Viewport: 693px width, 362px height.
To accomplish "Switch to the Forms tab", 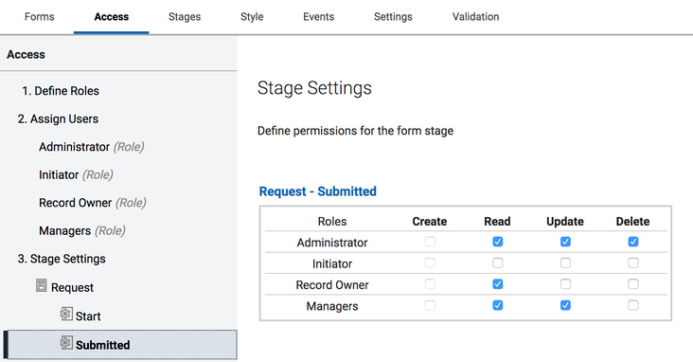I will (40, 17).
